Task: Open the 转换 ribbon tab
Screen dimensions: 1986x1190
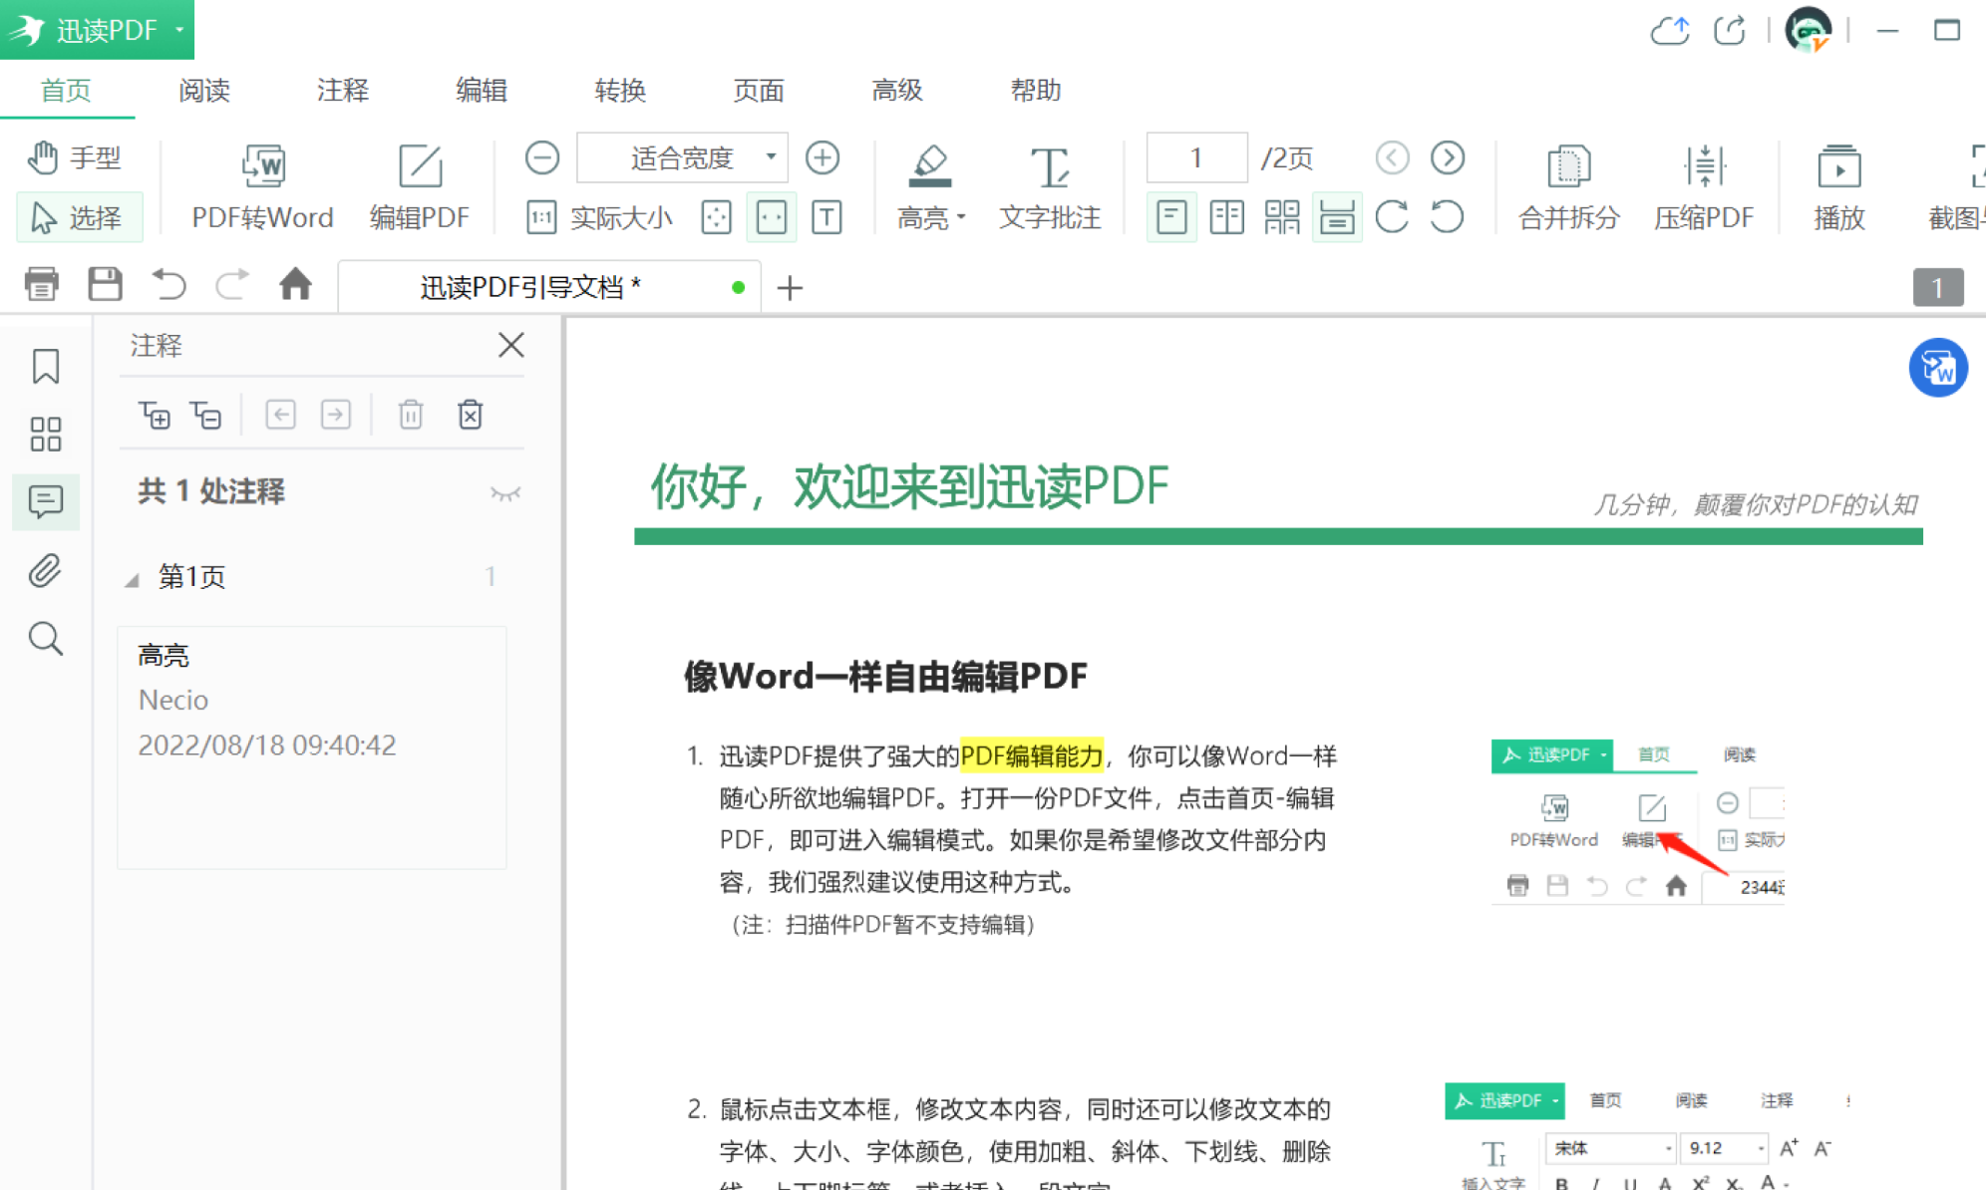Action: pyautogui.click(x=620, y=91)
